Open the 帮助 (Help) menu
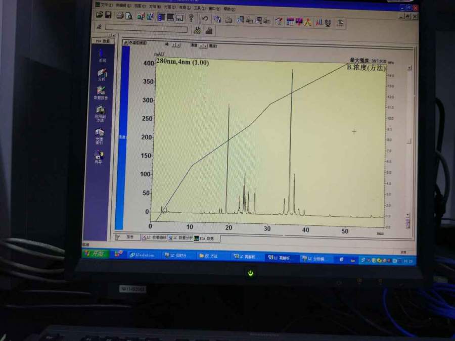This screenshot has height=341, width=455. [x=229, y=9]
